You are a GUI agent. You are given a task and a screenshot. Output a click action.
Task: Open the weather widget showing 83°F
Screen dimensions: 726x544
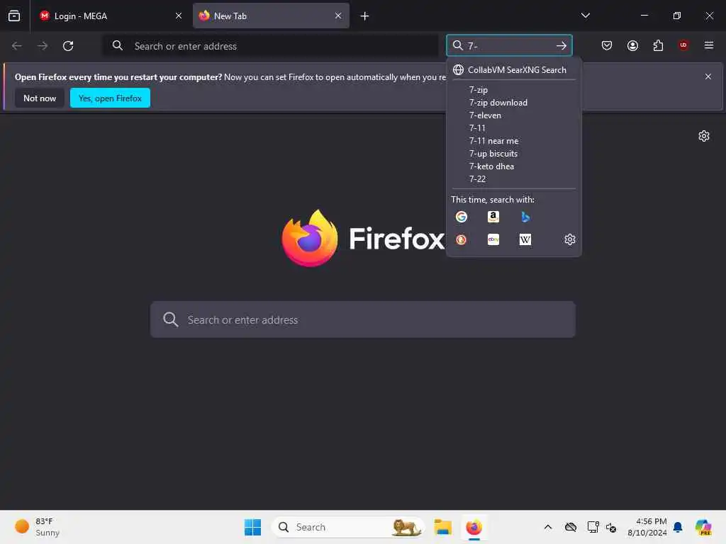point(38,527)
